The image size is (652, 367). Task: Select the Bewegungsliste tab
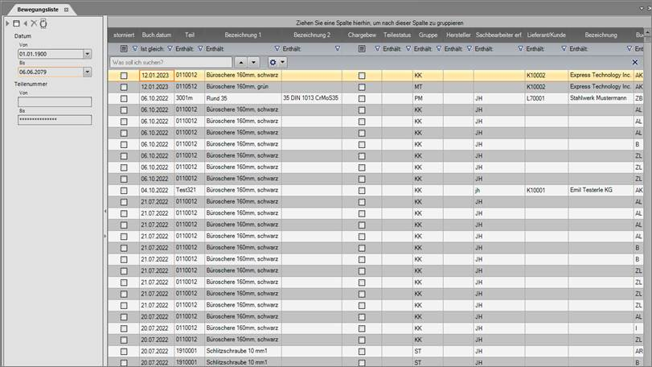pyautogui.click(x=32, y=8)
